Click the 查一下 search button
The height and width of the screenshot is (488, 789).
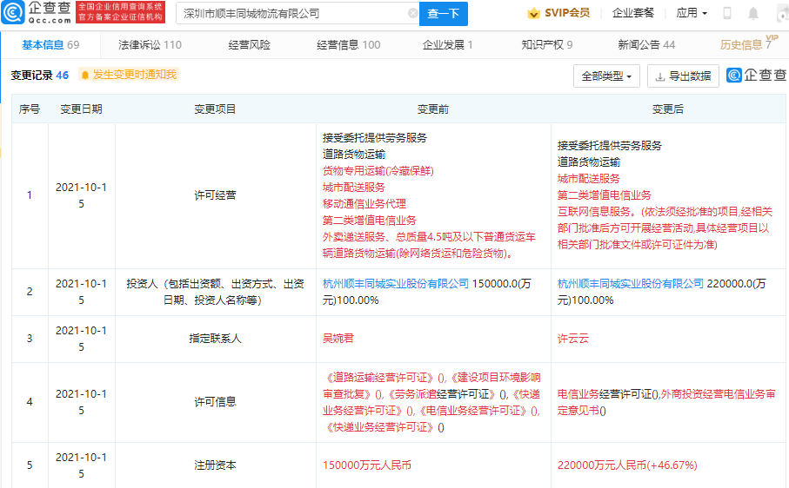click(x=444, y=14)
